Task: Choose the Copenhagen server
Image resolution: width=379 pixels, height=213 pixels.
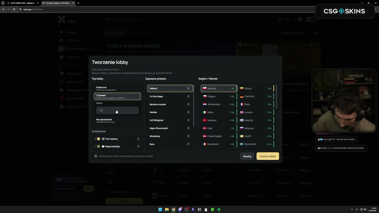Action: pyautogui.click(x=219, y=136)
